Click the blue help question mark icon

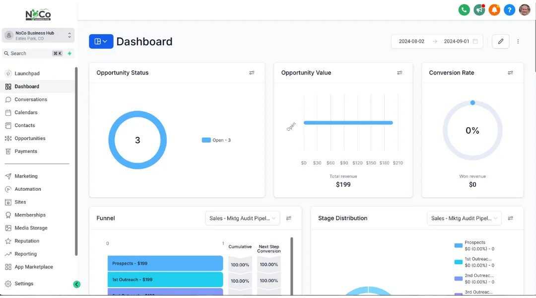[x=509, y=10]
